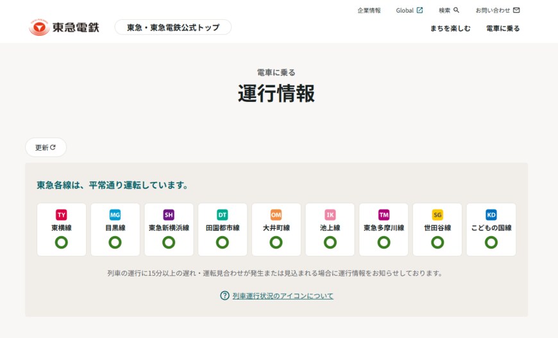Click the DT line badge icon

[223, 215]
